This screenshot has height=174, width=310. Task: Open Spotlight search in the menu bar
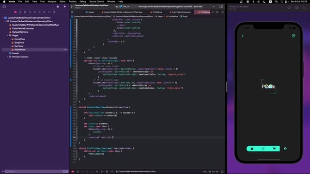click(281, 1)
